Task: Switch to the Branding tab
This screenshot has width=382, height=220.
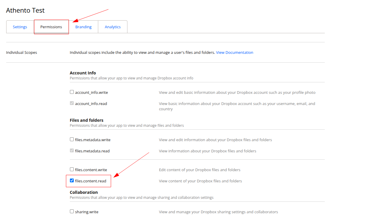Action: [x=83, y=27]
